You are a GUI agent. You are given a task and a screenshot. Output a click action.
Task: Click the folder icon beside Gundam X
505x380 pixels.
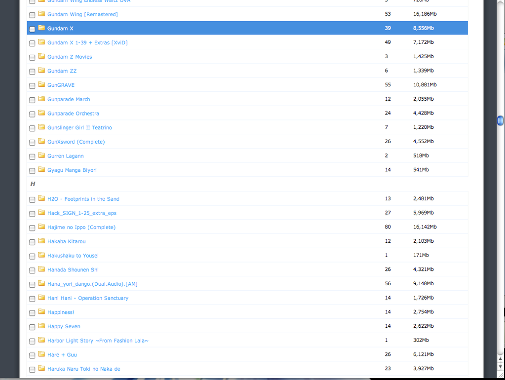coord(41,28)
